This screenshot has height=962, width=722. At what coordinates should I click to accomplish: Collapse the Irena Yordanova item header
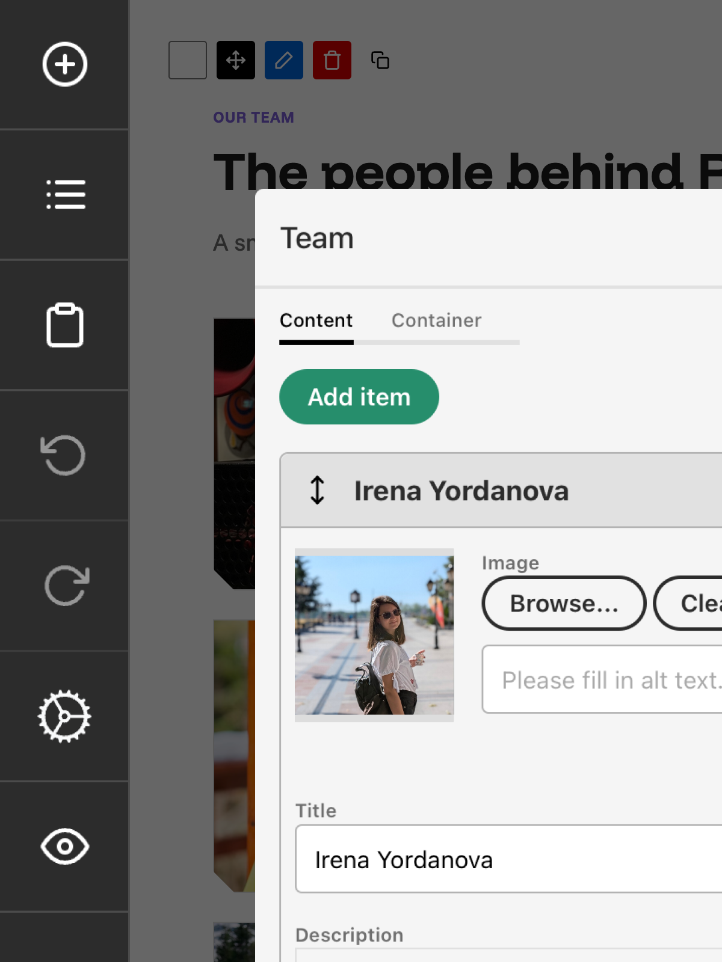click(502, 491)
